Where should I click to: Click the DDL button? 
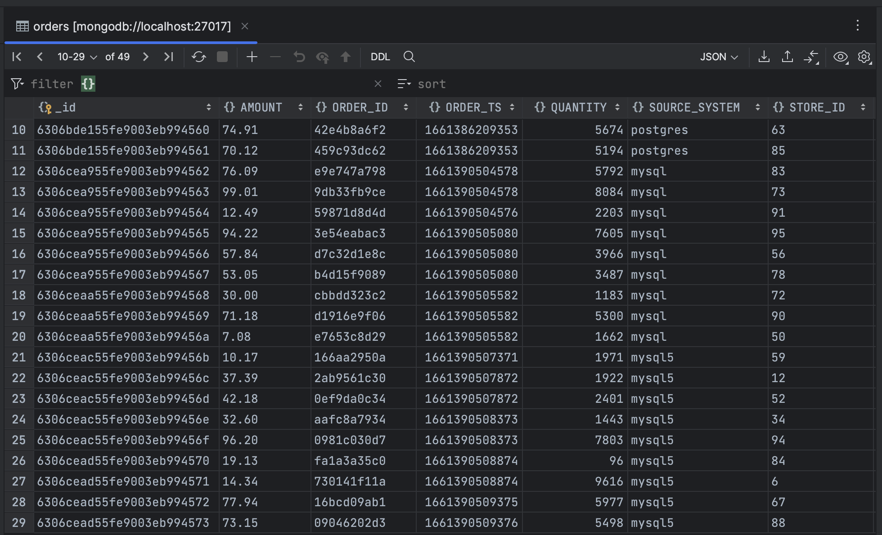point(380,57)
